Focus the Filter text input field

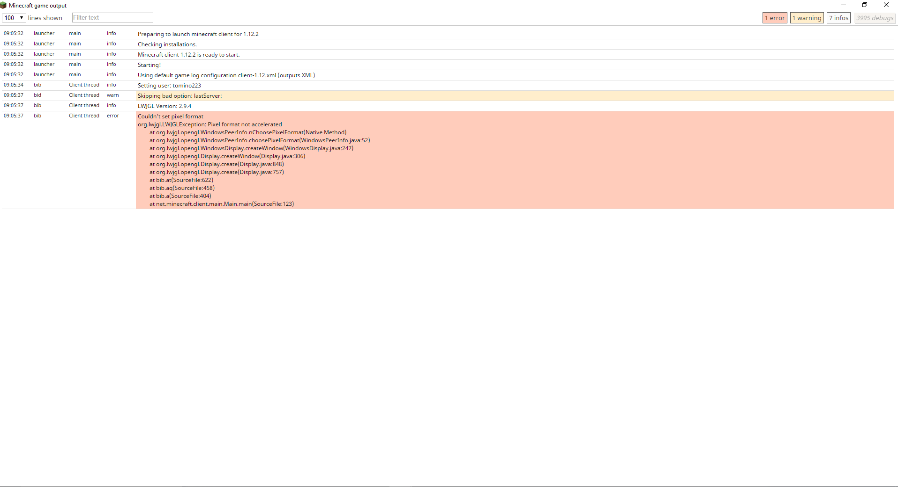tap(112, 18)
